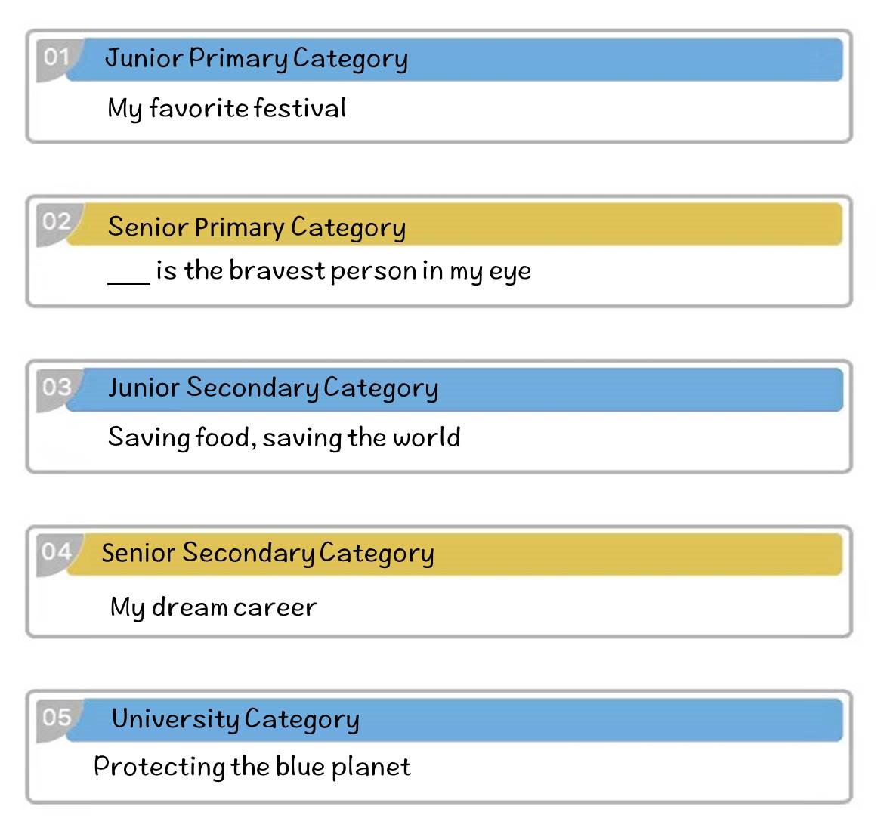
Task: Click the 'My dream career' topic
Action: coord(213,607)
